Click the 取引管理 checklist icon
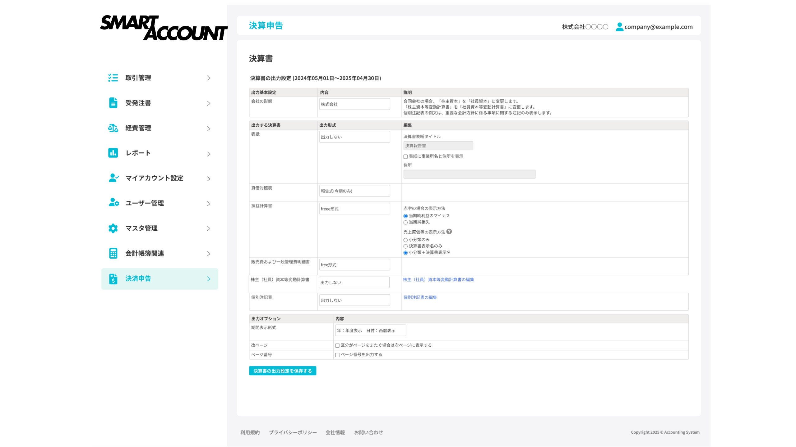This screenshot has height=447, width=796. (x=113, y=78)
